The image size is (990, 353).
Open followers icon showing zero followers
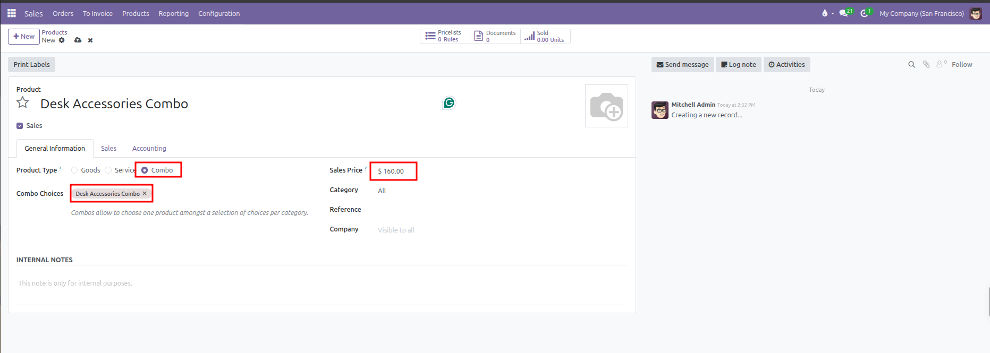click(x=941, y=64)
